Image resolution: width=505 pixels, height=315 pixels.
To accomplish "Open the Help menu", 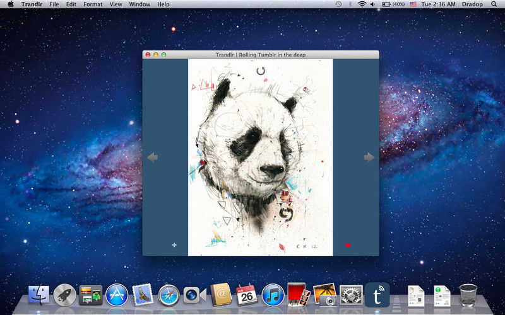I will (x=163, y=4).
